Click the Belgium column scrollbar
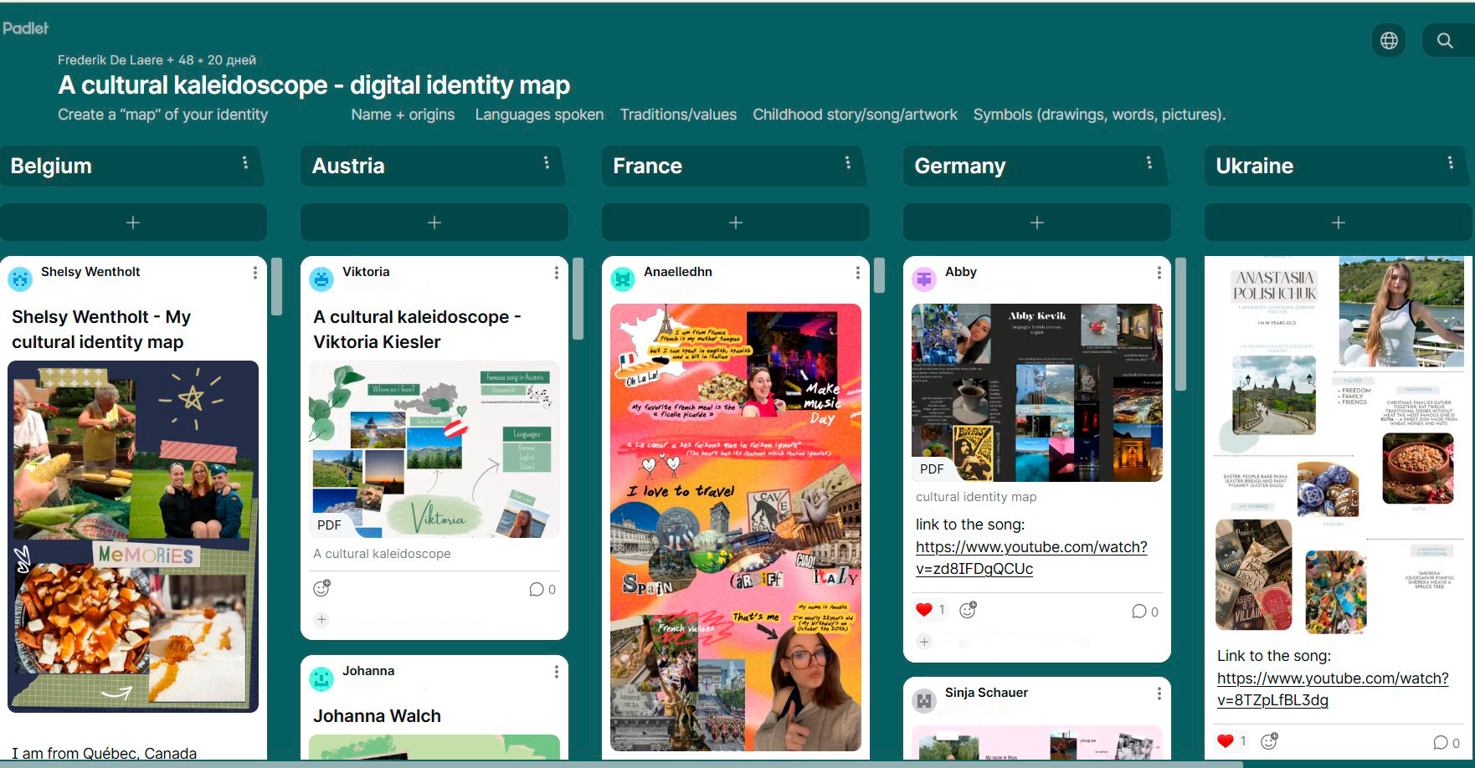Screen dimensions: 1475x768 click(276, 287)
